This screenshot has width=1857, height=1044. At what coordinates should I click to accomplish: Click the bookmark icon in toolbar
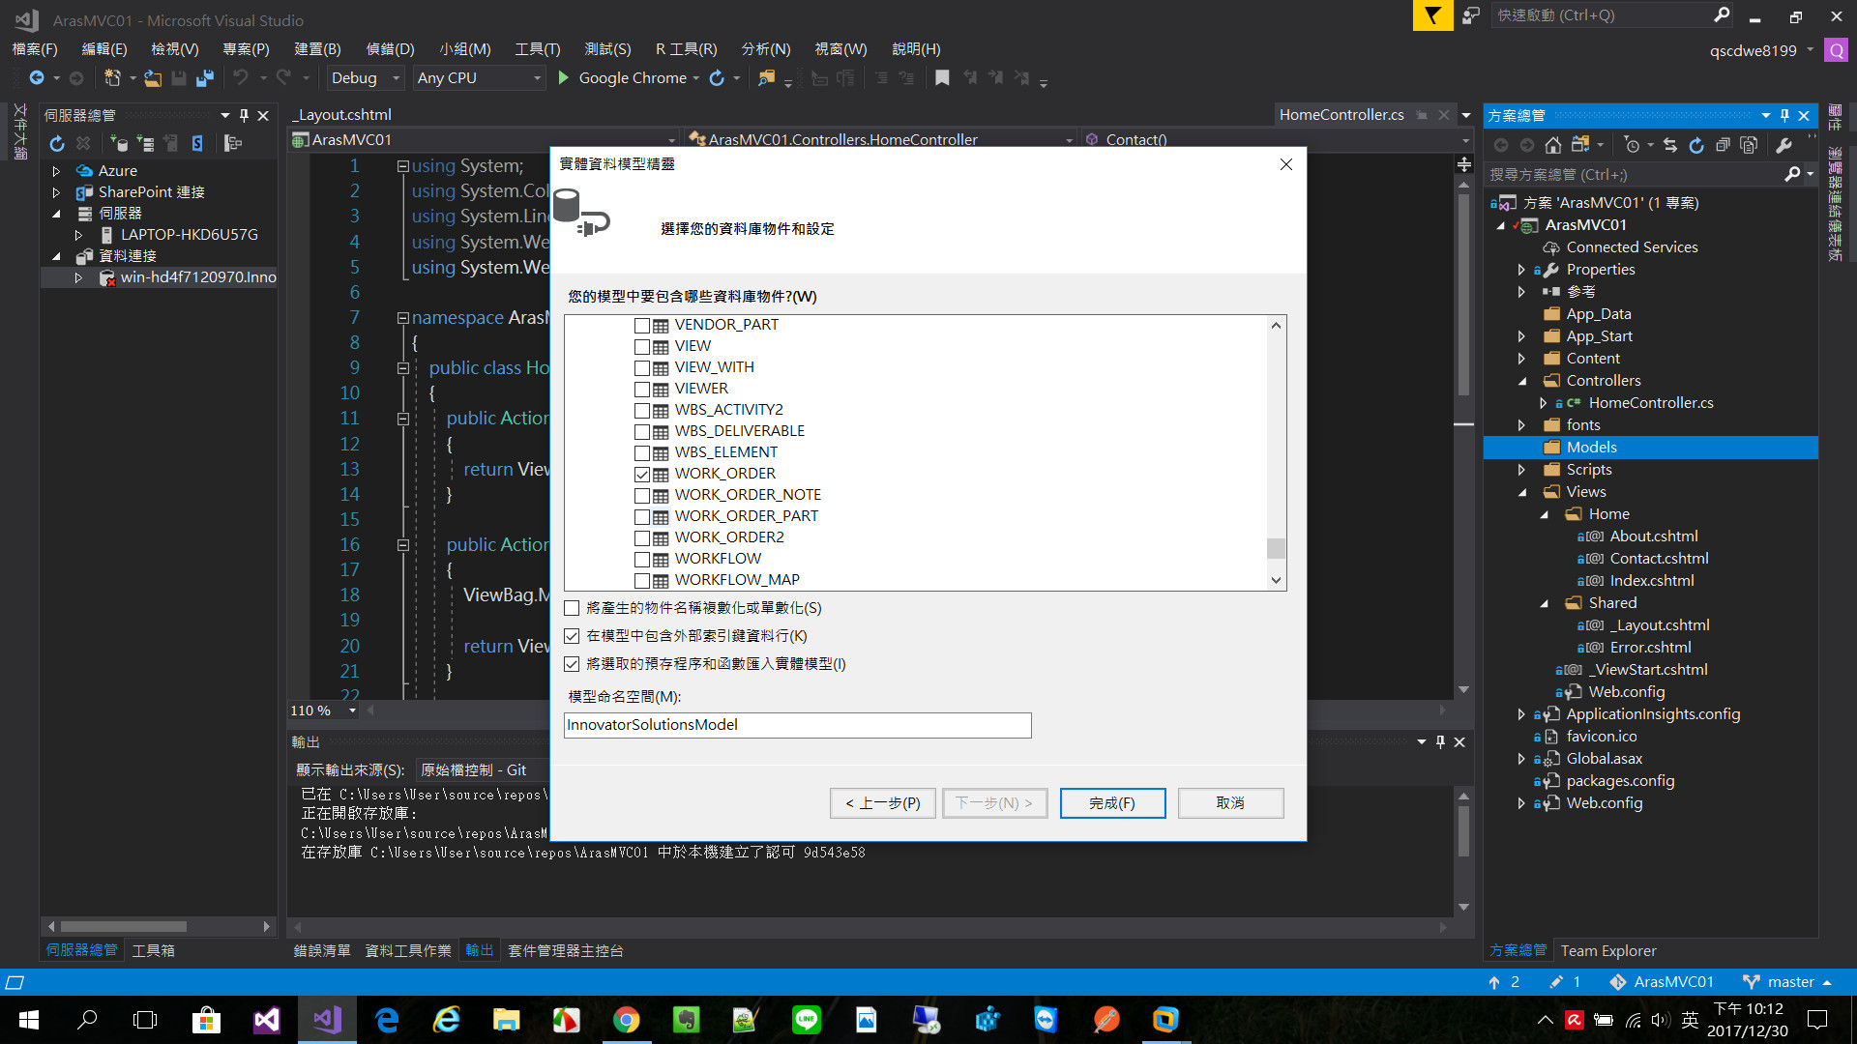point(942,78)
